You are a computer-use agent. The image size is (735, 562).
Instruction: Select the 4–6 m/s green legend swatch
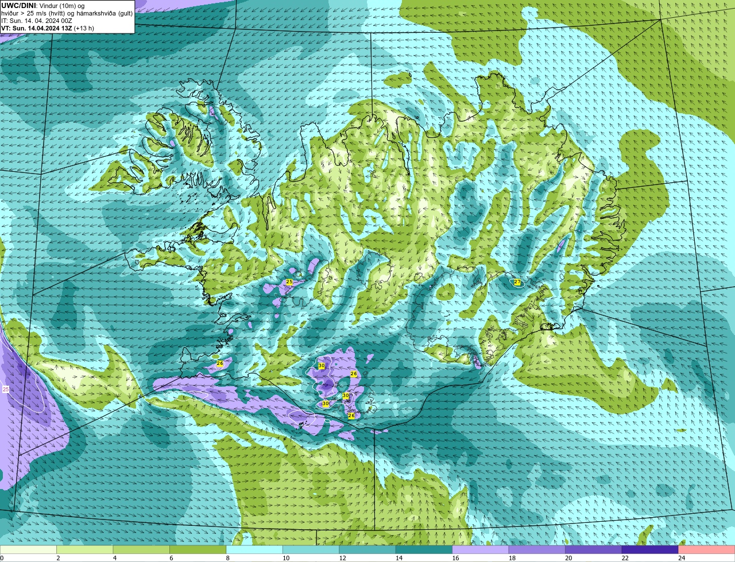point(141,549)
